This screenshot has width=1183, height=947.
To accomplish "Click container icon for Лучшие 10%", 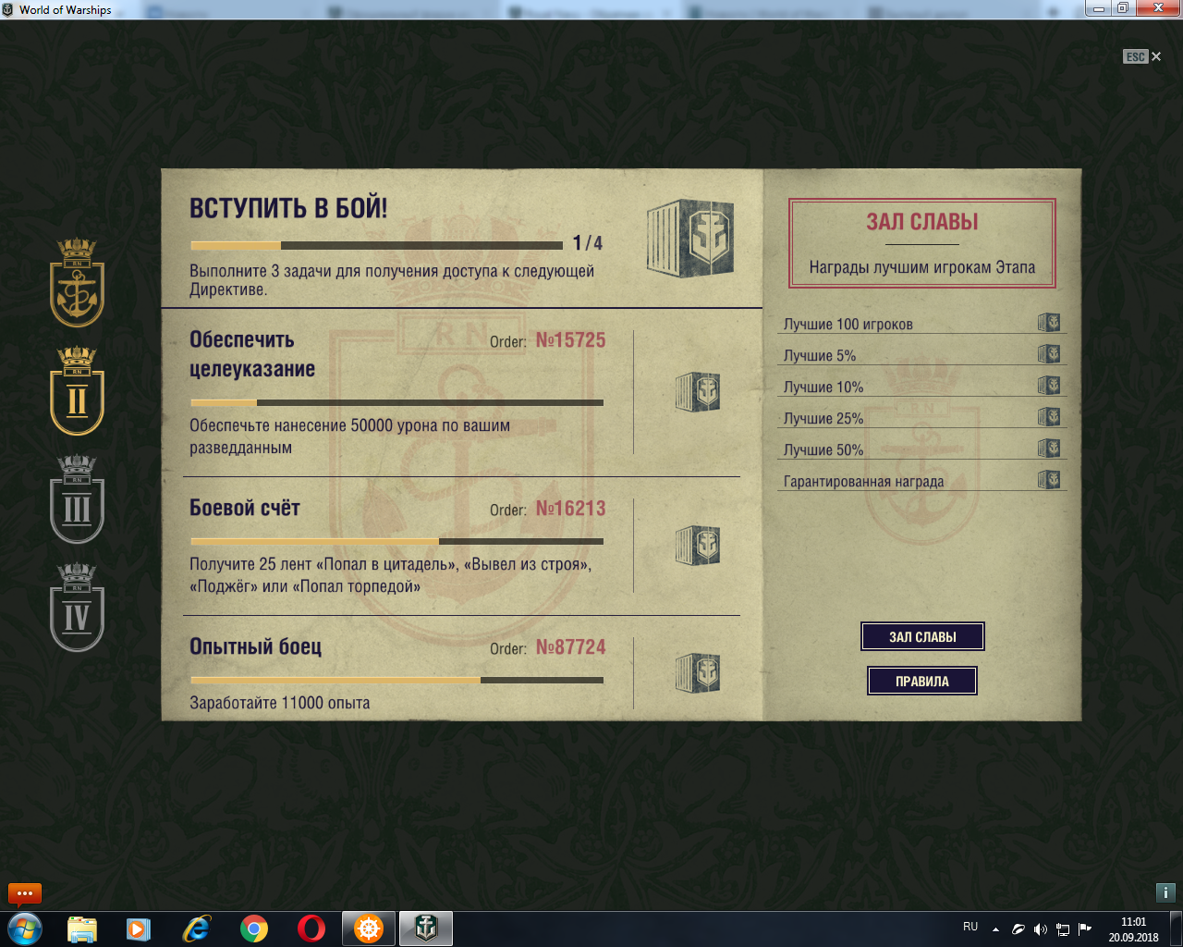I will 1049,385.
